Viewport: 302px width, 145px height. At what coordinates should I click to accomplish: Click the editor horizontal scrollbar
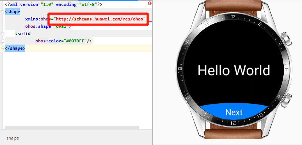[72, 127]
